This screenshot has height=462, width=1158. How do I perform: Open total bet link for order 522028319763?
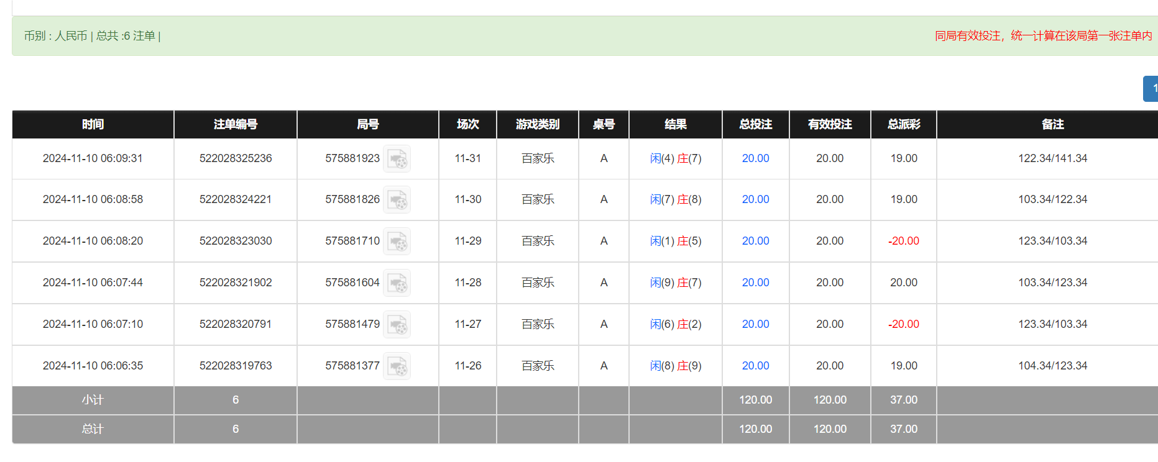point(755,366)
